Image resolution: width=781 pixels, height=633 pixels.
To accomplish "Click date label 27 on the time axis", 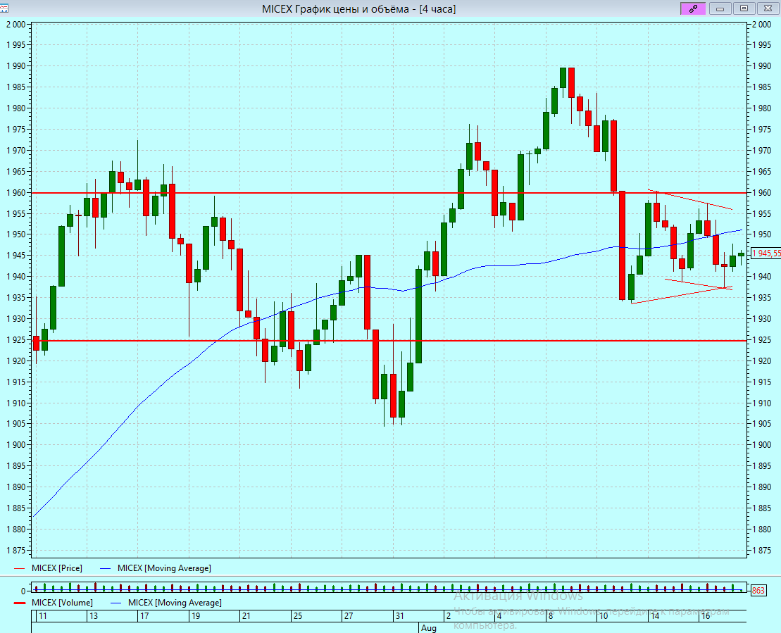I will click(x=349, y=616).
